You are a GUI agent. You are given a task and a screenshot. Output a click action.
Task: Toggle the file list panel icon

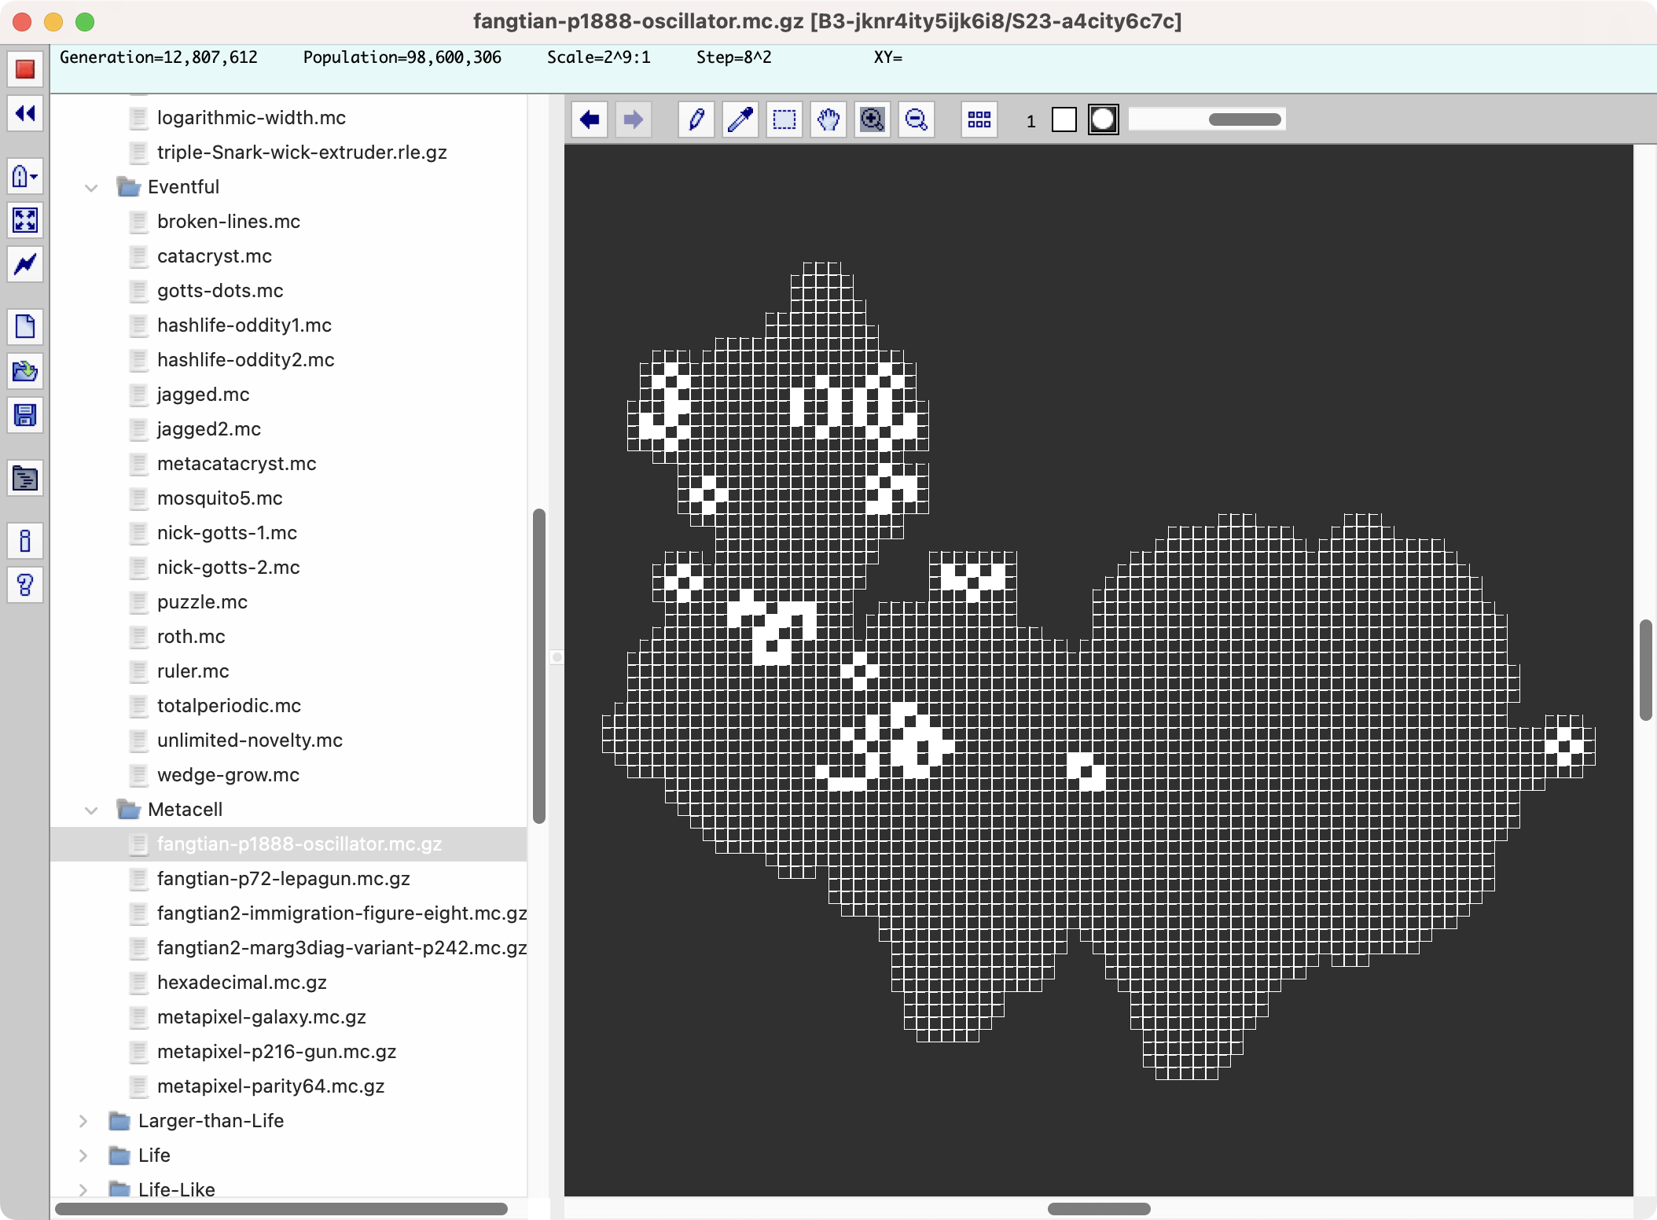25,478
